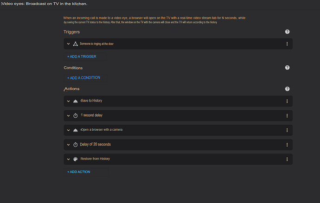Open the Actions help icon
This screenshot has width=320, height=203.
point(287,89)
